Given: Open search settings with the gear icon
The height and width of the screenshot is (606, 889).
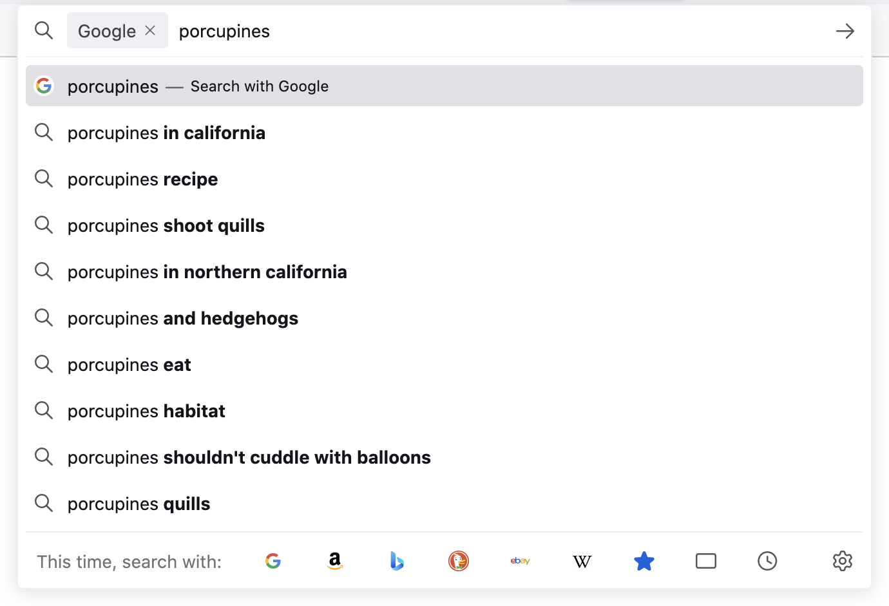Looking at the screenshot, I should (x=842, y=561).
